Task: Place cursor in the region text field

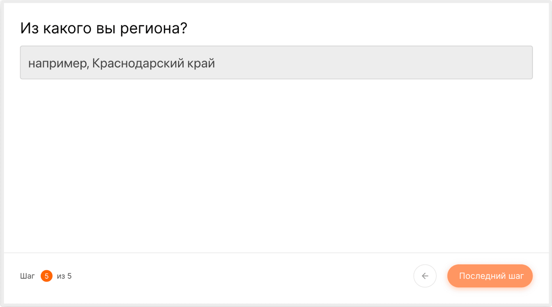Action: point(276,63)
